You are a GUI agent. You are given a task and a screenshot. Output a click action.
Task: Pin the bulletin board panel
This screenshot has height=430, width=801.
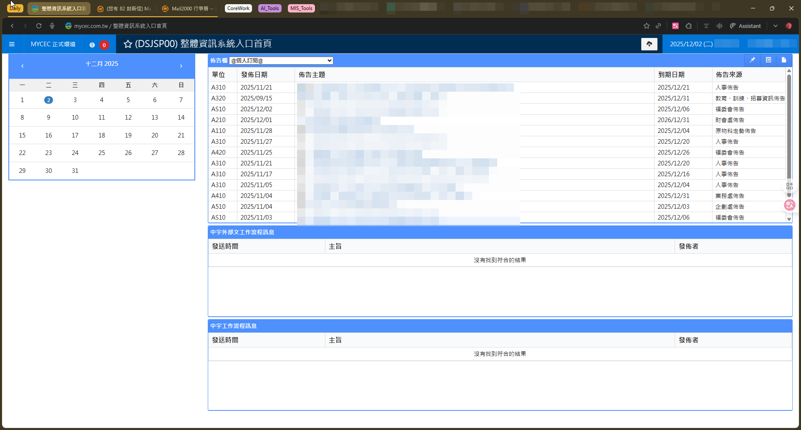(x=752, y=60)
